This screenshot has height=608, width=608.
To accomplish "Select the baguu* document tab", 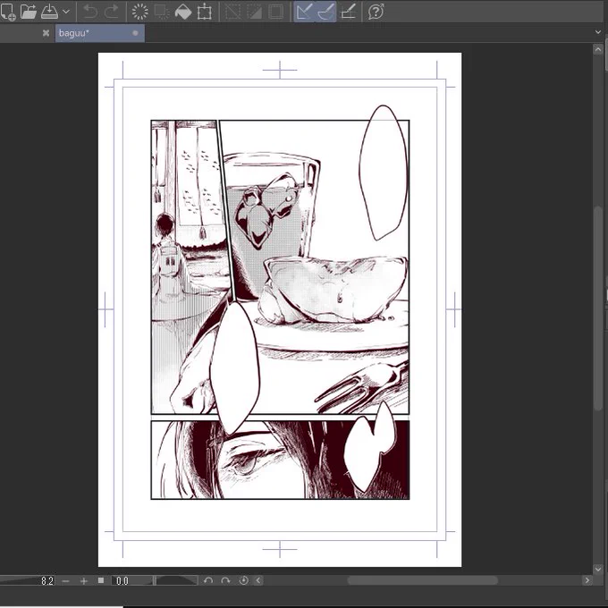I will click(99, 33).
